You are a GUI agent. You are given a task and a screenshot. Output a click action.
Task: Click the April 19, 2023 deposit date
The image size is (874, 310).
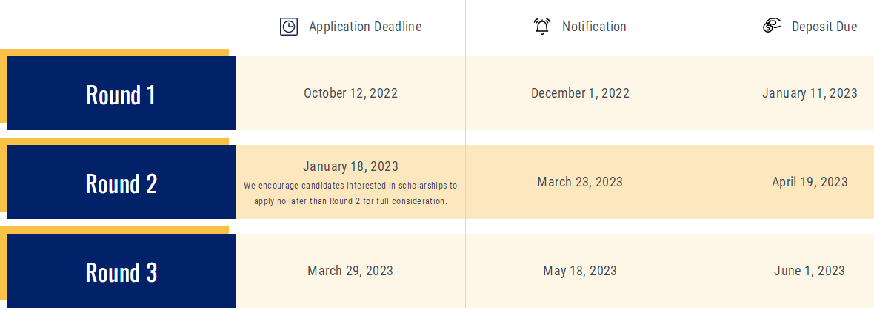[810, 182]
